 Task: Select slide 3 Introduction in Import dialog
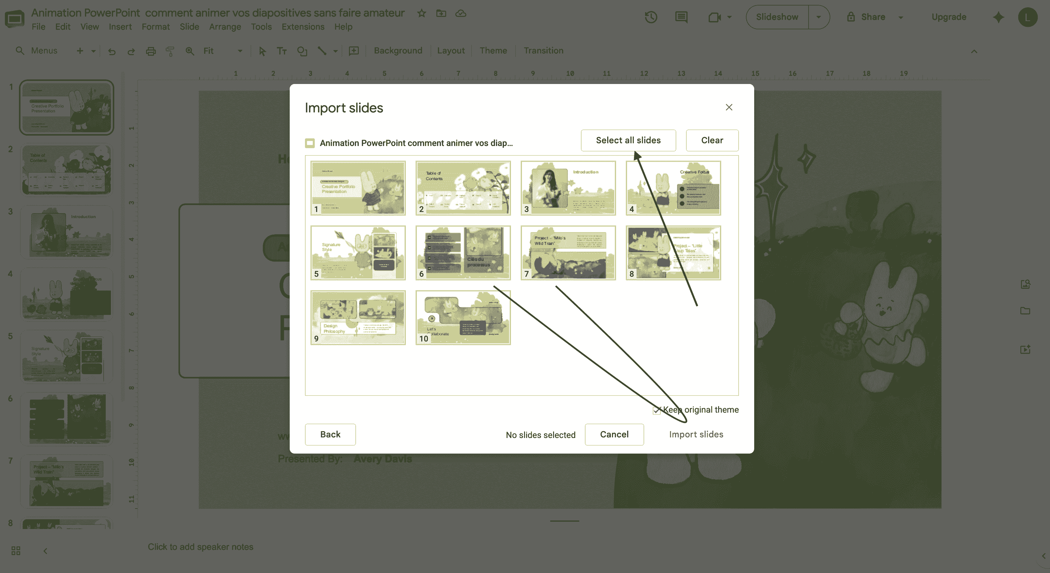pyautogui.click(x=568, y=188)
